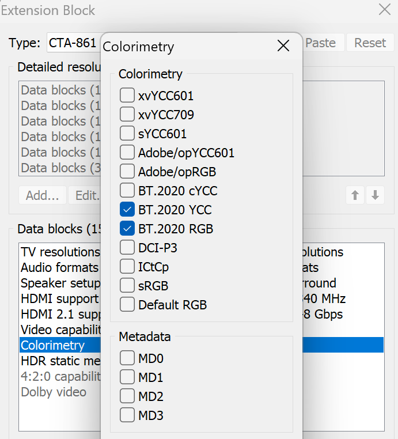
Task: Click the Reset button
Action: 370,43
